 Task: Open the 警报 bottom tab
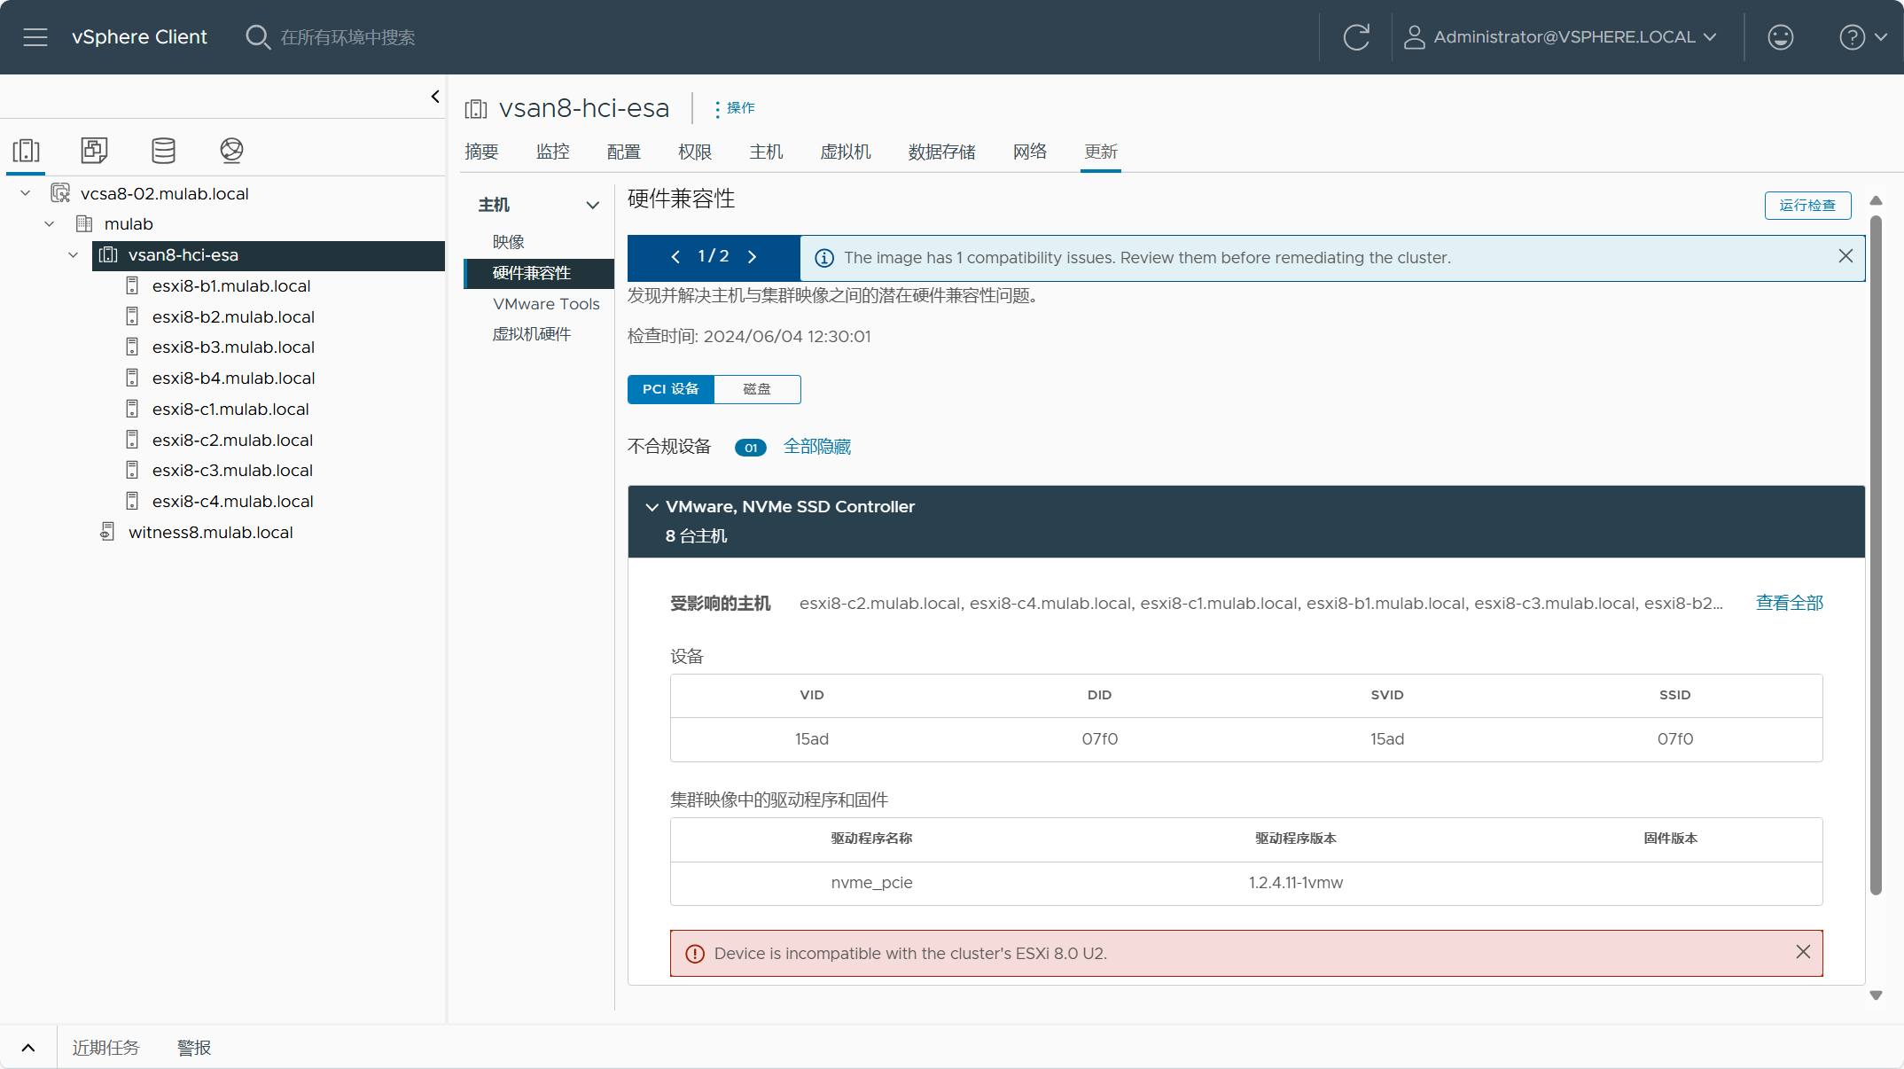pos(194,1048)
